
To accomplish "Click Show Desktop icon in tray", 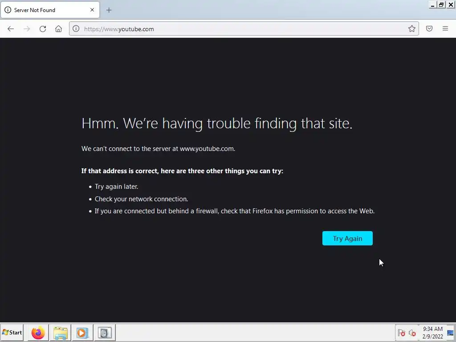I will point(451,333).
